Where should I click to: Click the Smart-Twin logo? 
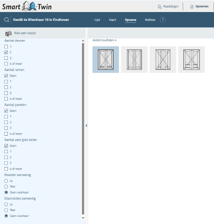27,6
